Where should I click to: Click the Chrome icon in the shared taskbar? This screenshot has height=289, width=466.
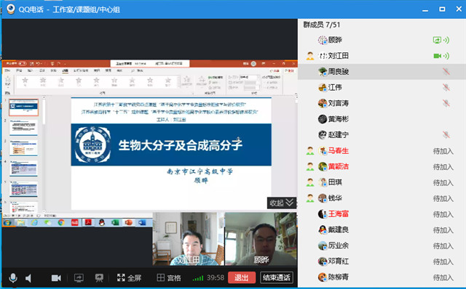coord(61,222)
